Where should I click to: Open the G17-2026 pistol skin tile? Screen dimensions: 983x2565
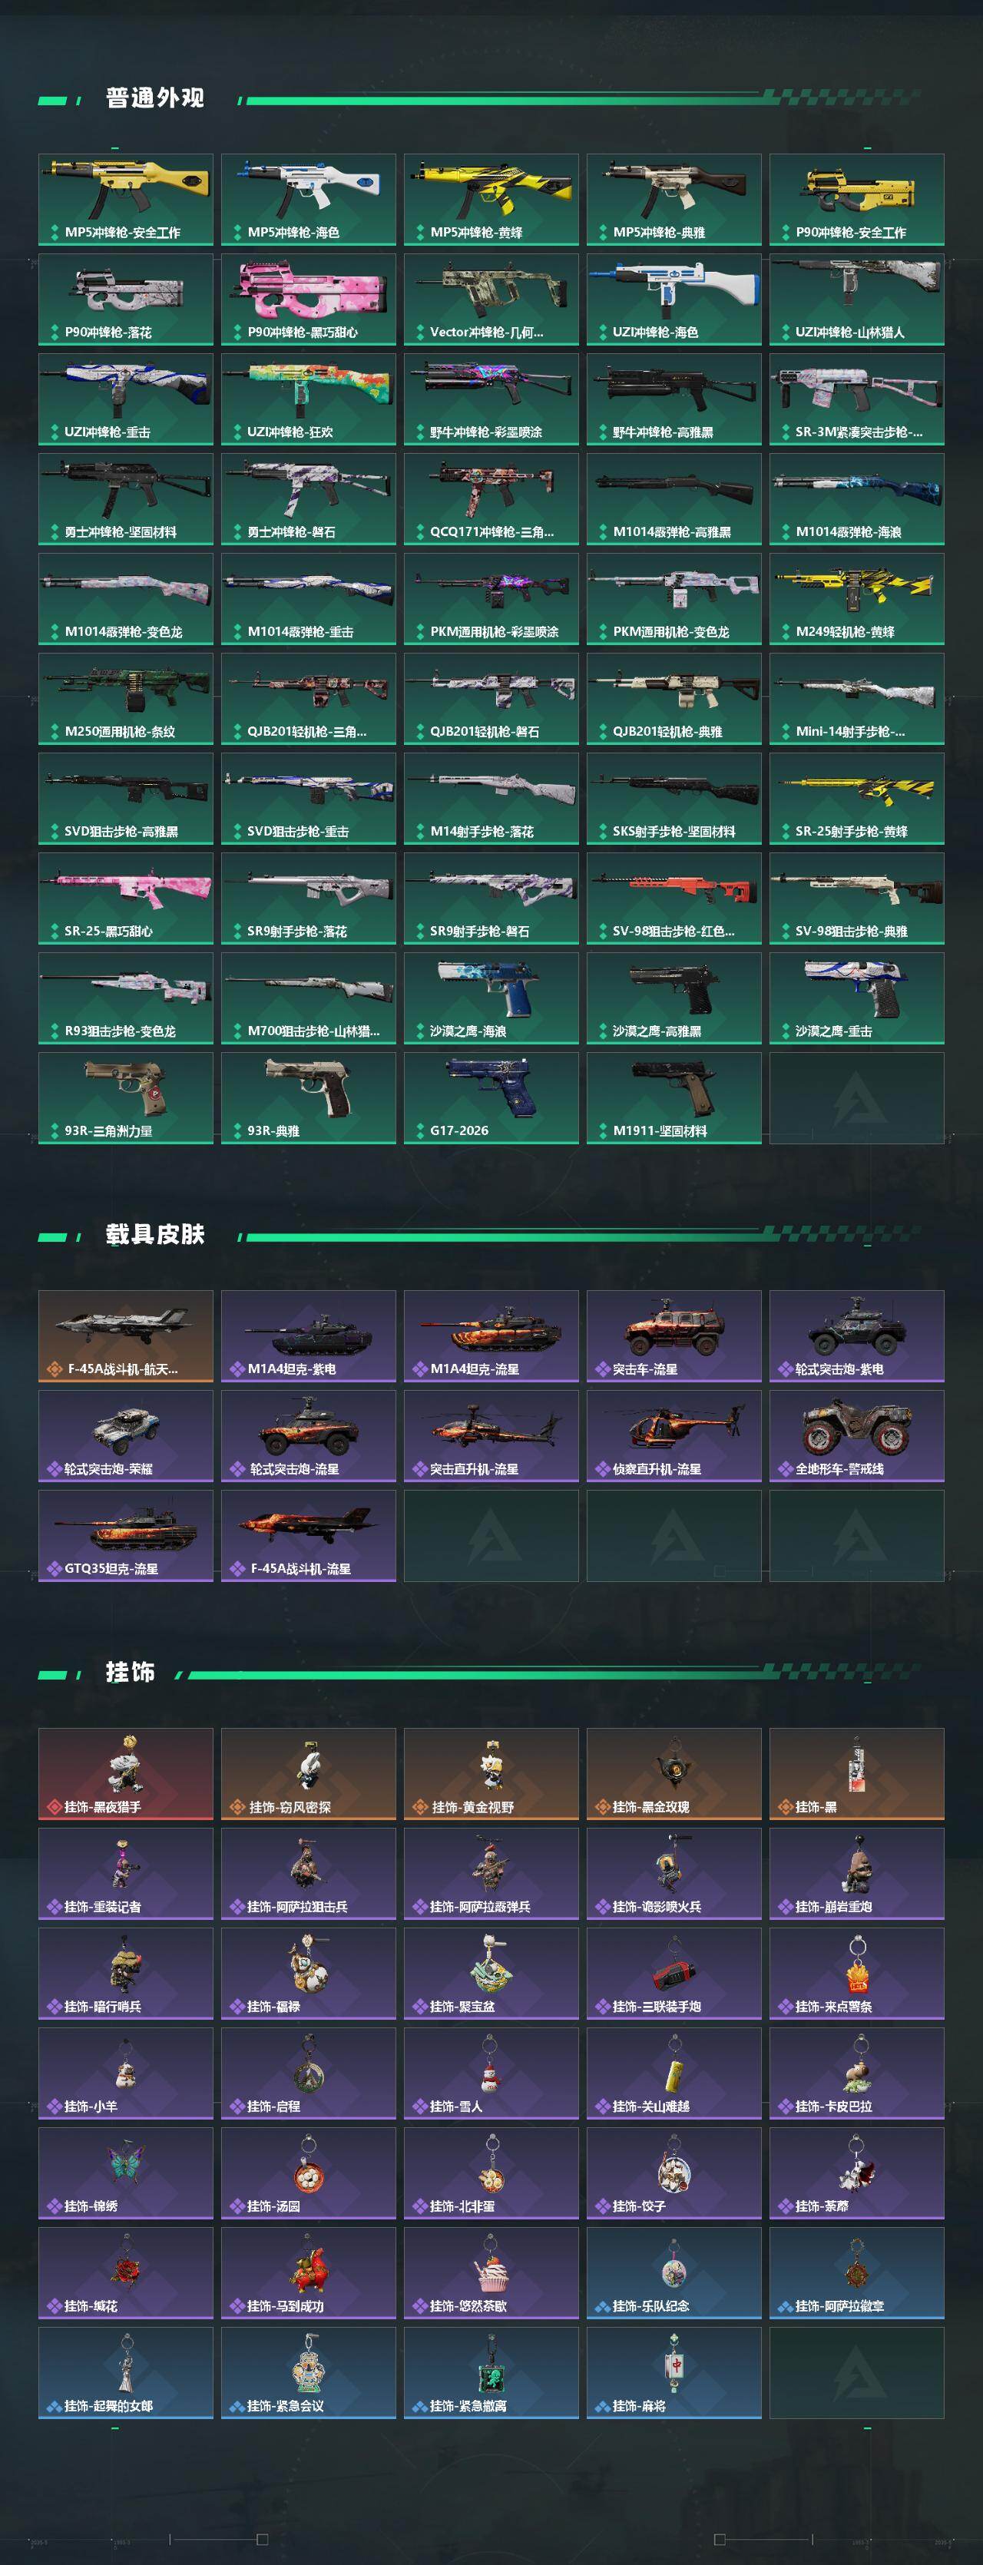click(491, 1098)
